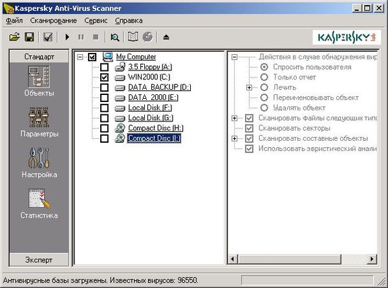This screenshot has height=288, width=388.
Task: Uncheck the WIN2000 (C:) checkbox
Action: click(x=104, y=77)
